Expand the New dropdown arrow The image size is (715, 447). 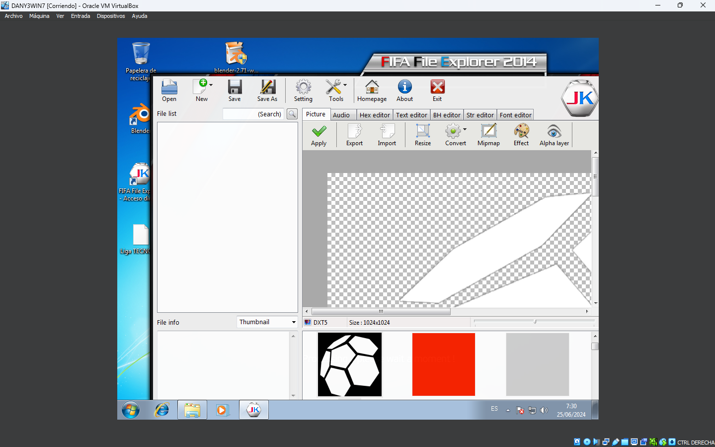211,85
